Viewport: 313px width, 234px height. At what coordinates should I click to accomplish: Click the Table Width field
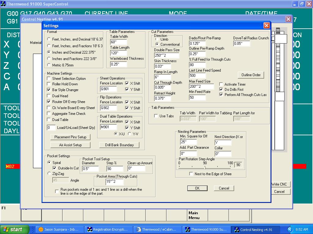coord(119,42)
